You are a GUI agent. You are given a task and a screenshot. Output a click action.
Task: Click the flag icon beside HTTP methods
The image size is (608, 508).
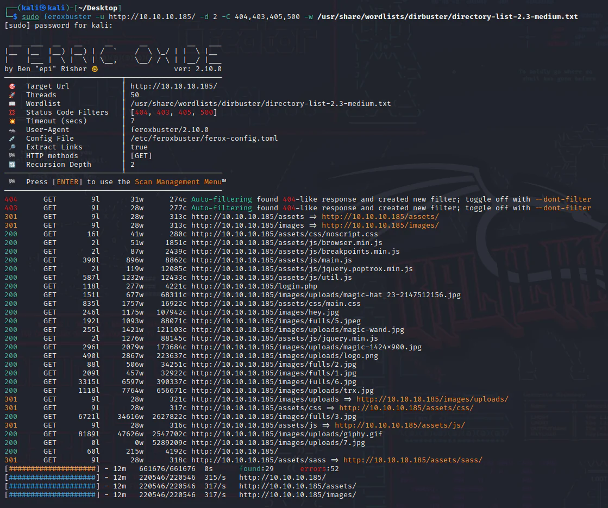(12, 156)
